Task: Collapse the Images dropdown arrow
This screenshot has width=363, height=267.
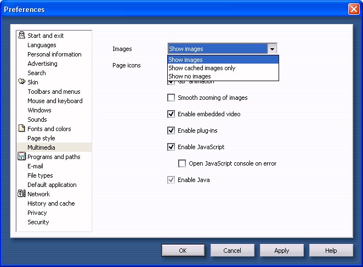Action: coord(272,49)
